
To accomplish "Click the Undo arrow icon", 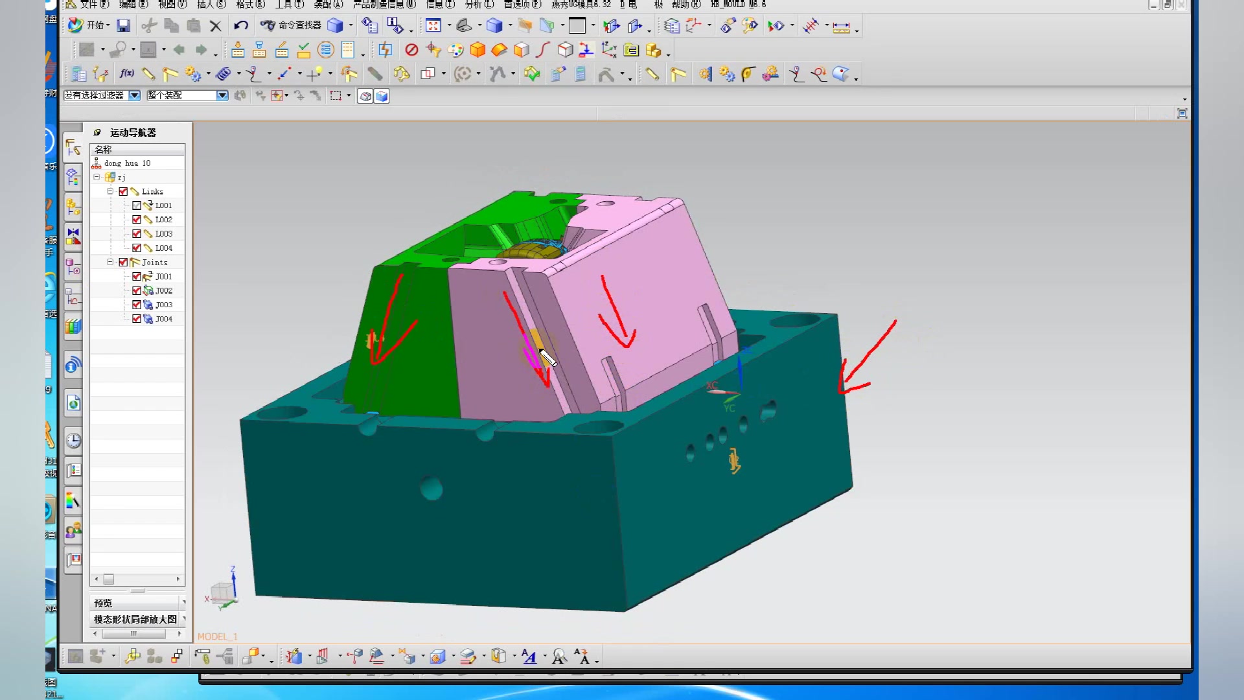I will 241,25.
